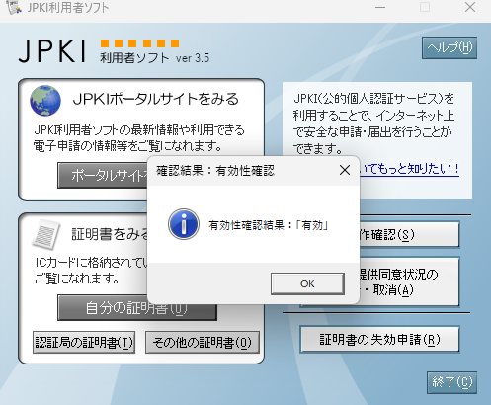
Task: Click the 動作確認(S) button
Action: coord(409,235)
